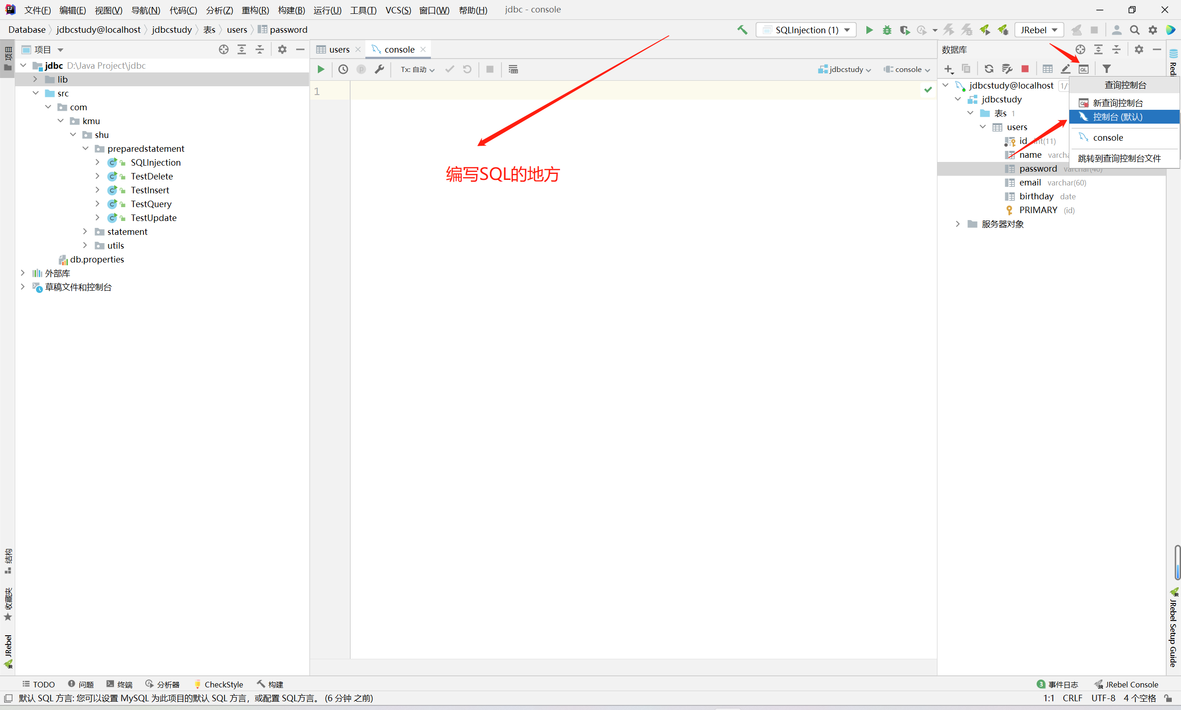Open the database filter funnel icon

1106,69
